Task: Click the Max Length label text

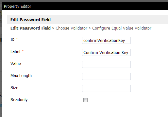Action: (21, 76)
